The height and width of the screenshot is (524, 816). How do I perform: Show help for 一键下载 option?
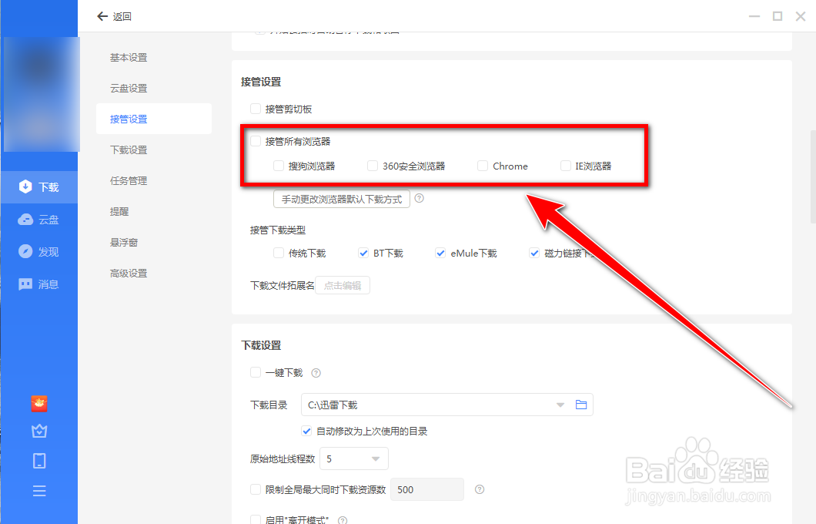(x=316, y=373)
